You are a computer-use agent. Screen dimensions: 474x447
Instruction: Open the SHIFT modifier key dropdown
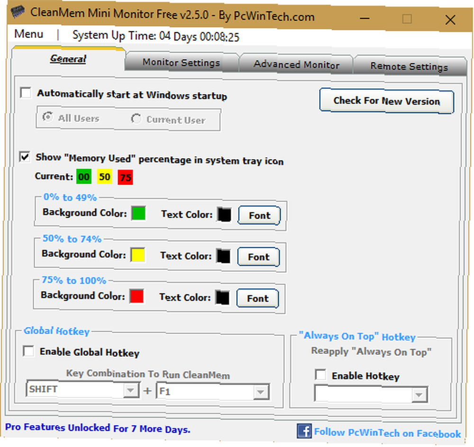83,390
